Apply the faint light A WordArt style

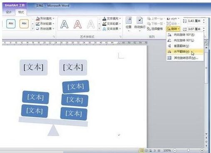point(91,24)
